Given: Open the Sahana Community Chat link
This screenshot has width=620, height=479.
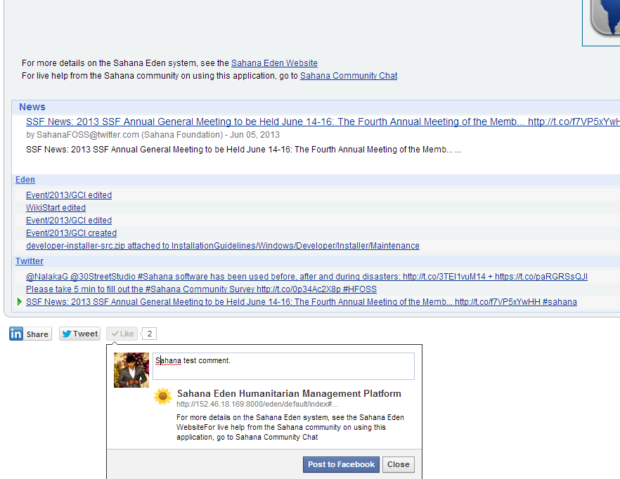Looking at the screenshot, I should 349,76.
